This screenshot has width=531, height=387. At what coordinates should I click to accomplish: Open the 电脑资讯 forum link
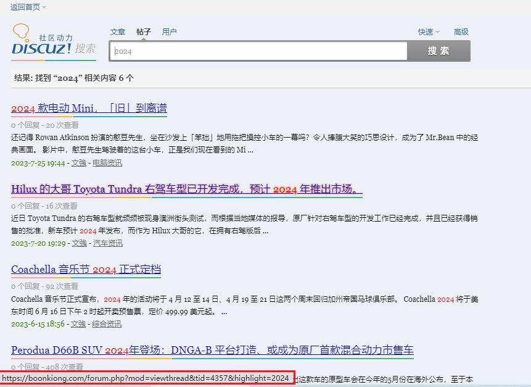107,163
